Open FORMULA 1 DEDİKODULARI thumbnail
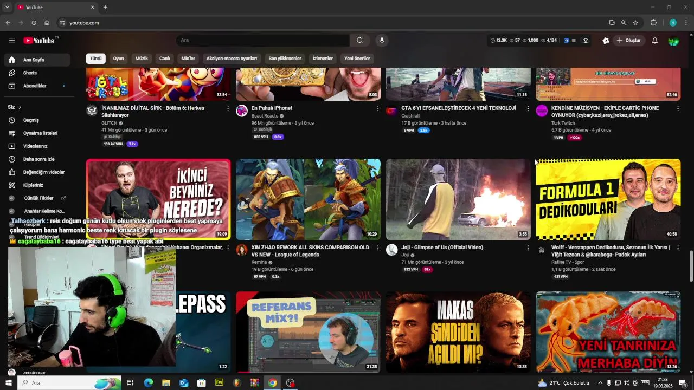Image resolution: width=694 pixels, height=390 pixels. pyautogui.click(x=608, y=199)
